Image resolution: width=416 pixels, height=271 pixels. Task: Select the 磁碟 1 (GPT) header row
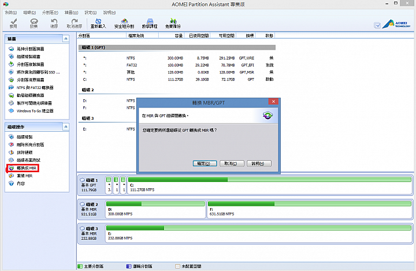point(177,47)
